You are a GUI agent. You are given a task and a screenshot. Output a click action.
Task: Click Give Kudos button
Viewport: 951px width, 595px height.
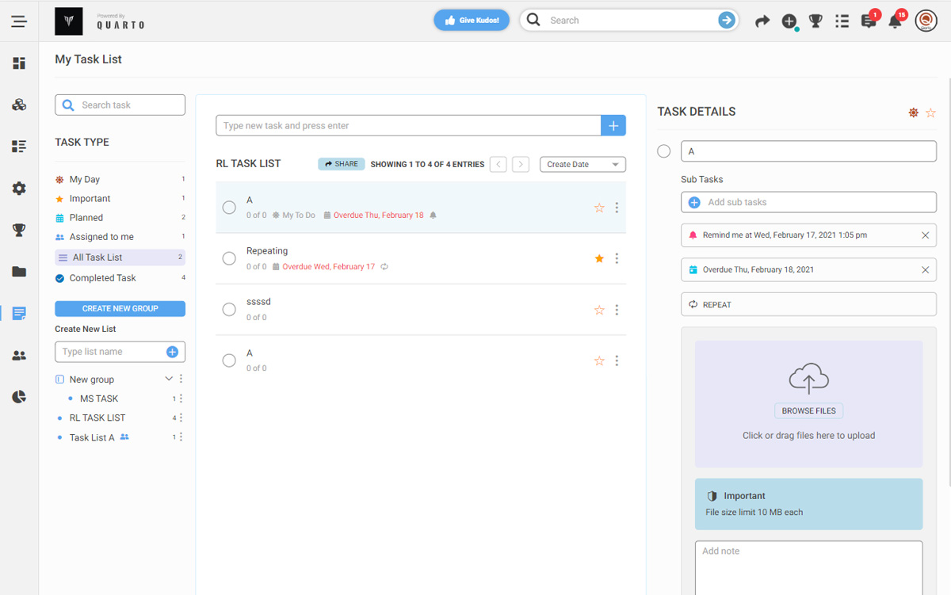coord(472,21)
